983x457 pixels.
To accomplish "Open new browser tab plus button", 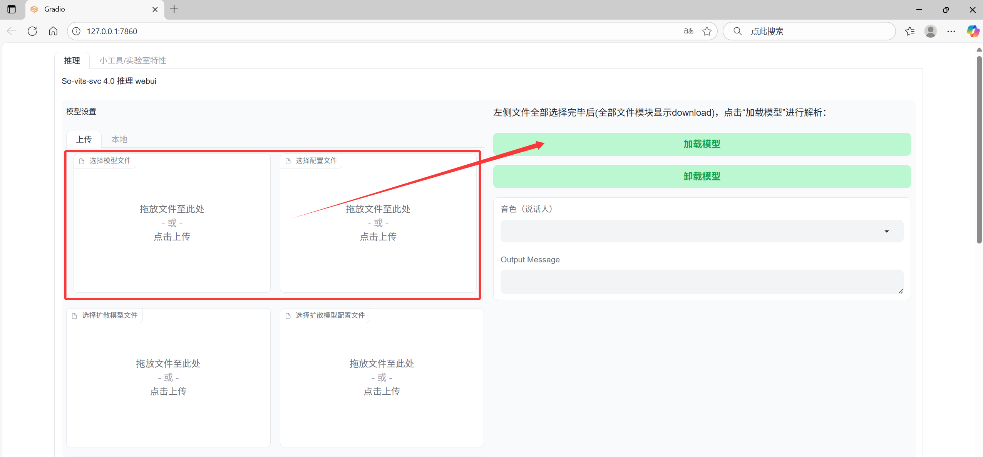I will pyautogui.click(x=174, y=9).
